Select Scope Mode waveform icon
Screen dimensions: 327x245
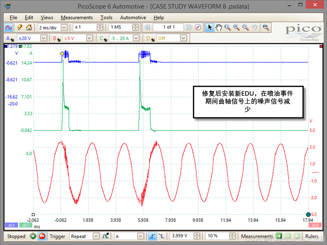(x=9, y=27)
